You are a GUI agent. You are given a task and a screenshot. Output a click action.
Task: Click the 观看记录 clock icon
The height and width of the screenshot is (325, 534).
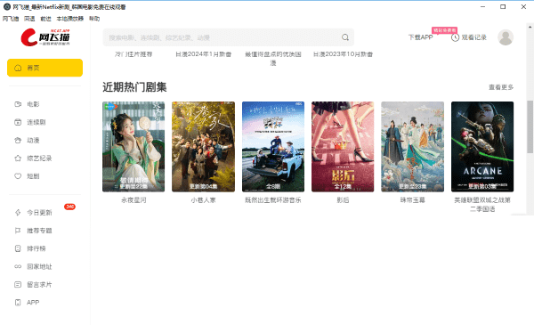coord(455,37)
